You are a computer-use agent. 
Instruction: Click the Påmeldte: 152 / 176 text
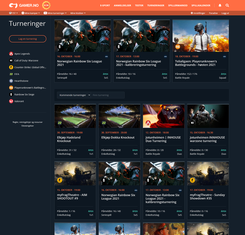(x=186, y=74)
